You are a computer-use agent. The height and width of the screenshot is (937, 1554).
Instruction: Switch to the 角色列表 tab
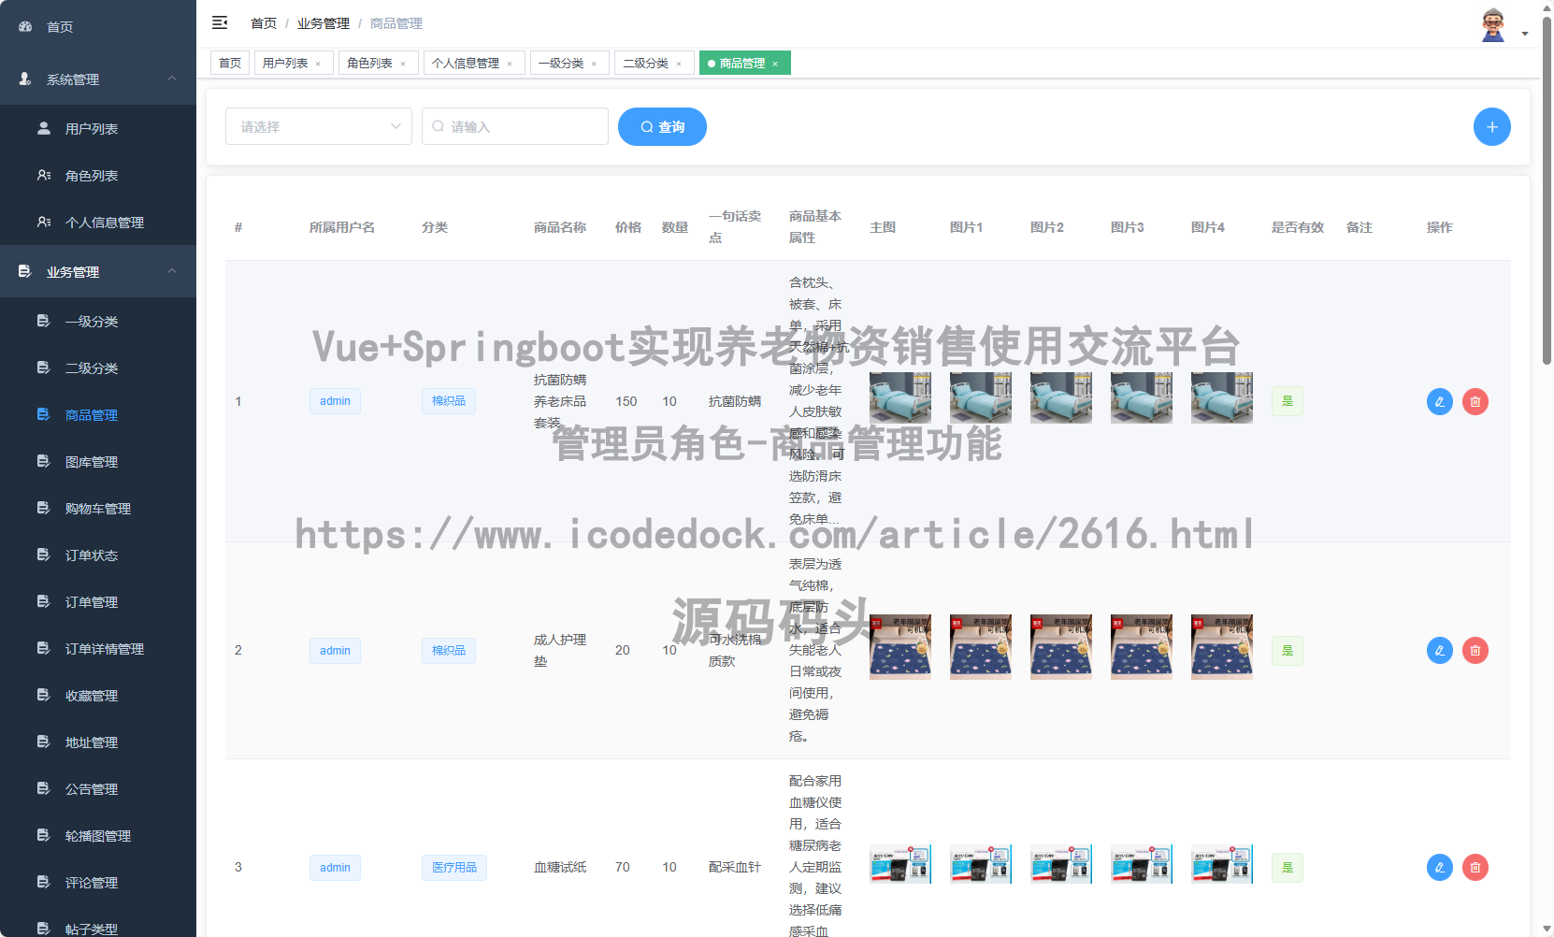pos(371,63)
